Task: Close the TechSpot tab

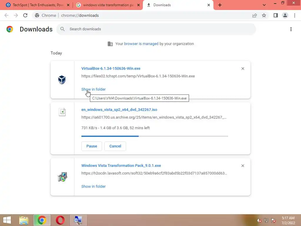Action: 68,5
